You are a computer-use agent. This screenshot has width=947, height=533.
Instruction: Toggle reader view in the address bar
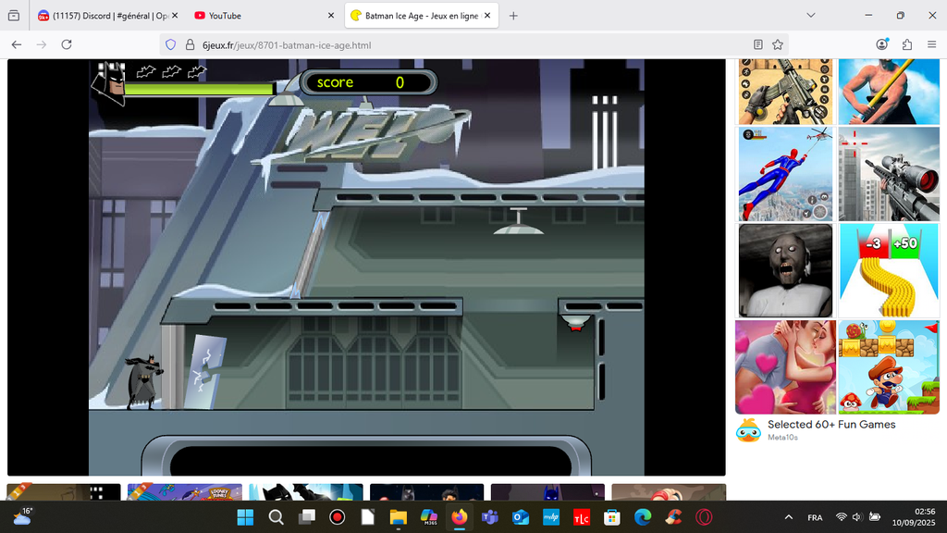758,44
